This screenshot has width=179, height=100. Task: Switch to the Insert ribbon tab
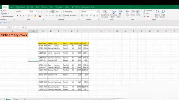(x=12, y=7)
